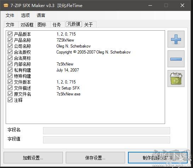Uncheck the 合法商标 checkbox

tap(10, 58)
